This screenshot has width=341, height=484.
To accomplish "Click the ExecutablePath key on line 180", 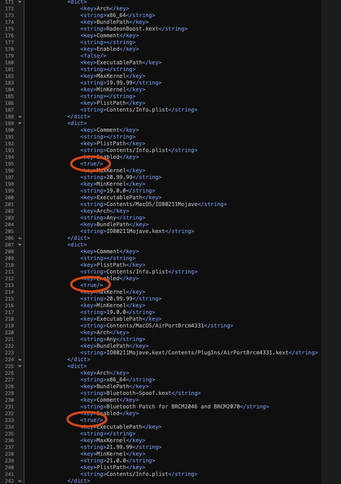I will tap(121, 63).
